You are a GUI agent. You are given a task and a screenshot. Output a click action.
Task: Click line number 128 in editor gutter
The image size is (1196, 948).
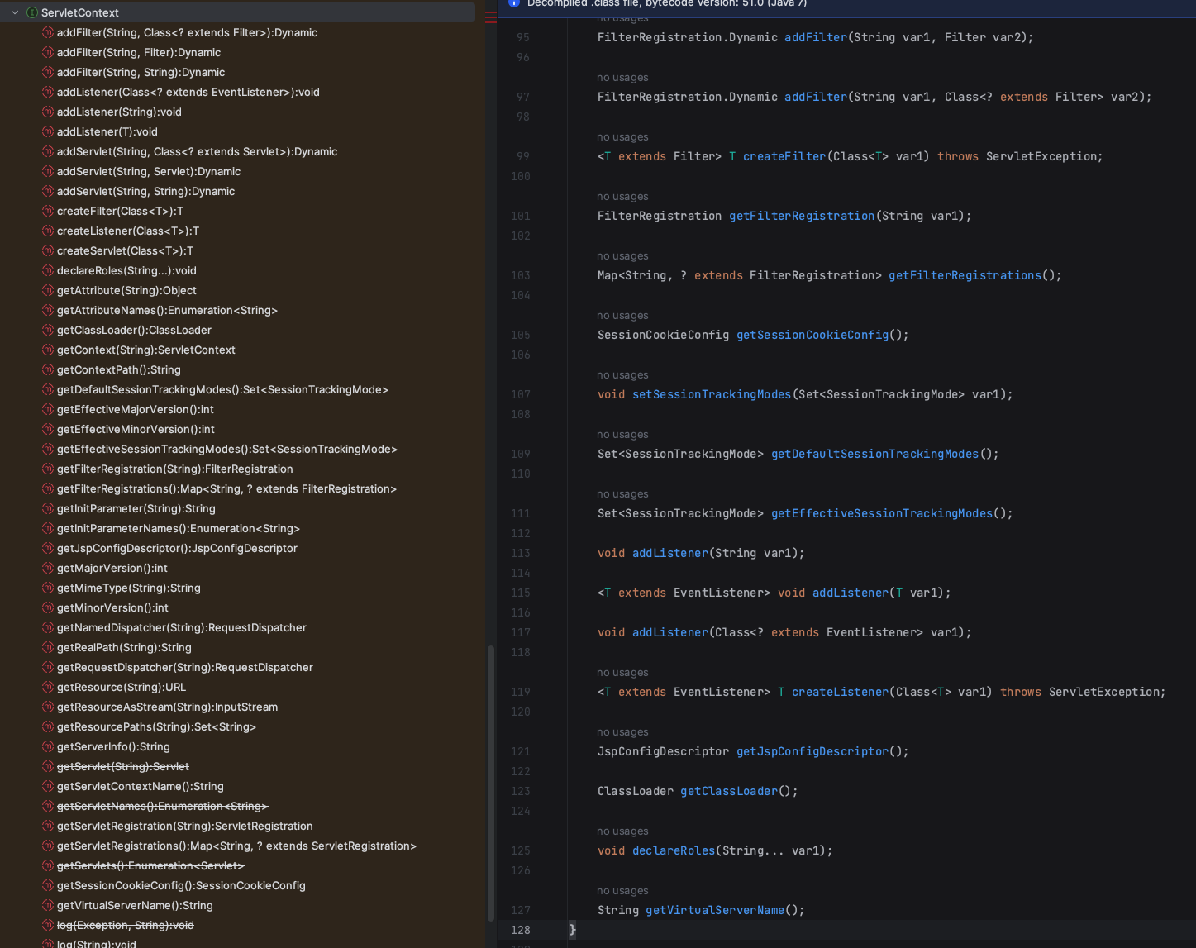pyautogui.click(x=521, y=930)
